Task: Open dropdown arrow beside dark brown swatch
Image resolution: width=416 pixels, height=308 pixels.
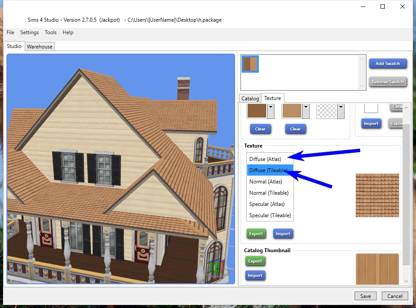Action: click(271, 111)
